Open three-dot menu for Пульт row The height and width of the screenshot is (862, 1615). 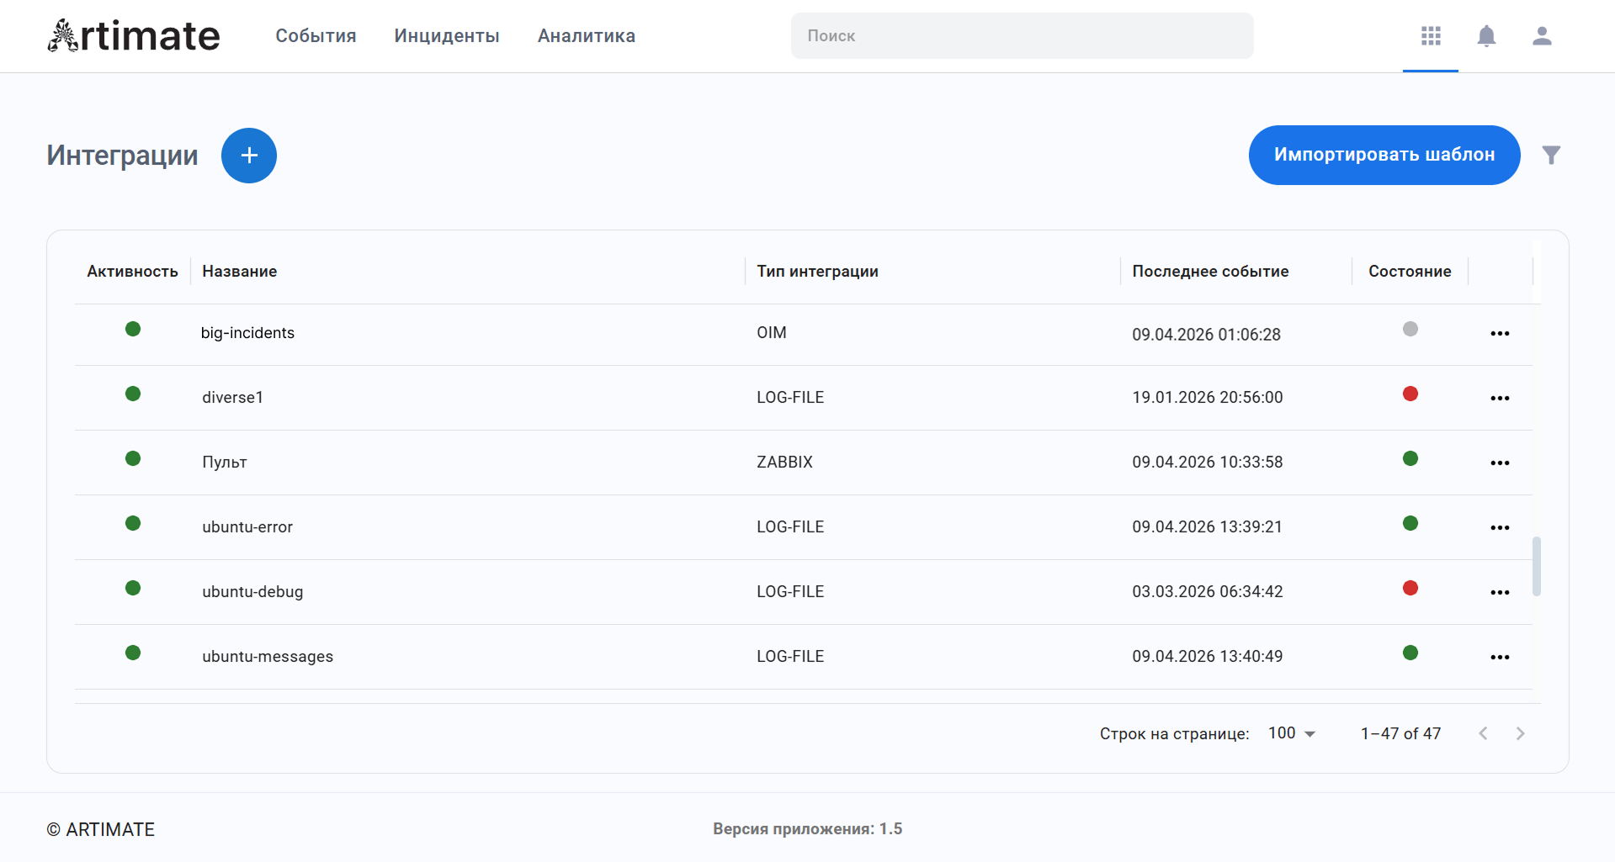(x=1500, y=463)
